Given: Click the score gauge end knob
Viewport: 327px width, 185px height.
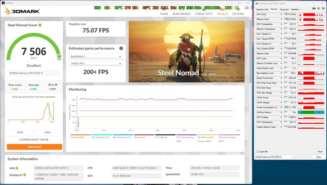Looking at the screenshot, I should [59, 56].
